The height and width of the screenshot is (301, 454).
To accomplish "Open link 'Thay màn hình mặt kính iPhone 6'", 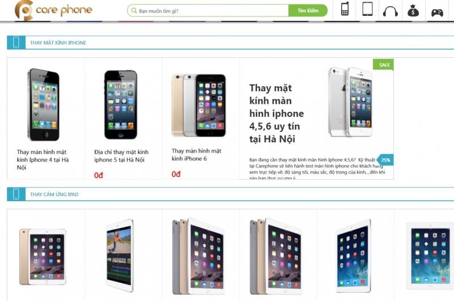I will (196, 155).
